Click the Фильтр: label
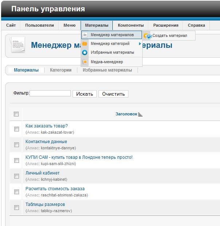Screen dimensions: 220x226 pos(21,93)
